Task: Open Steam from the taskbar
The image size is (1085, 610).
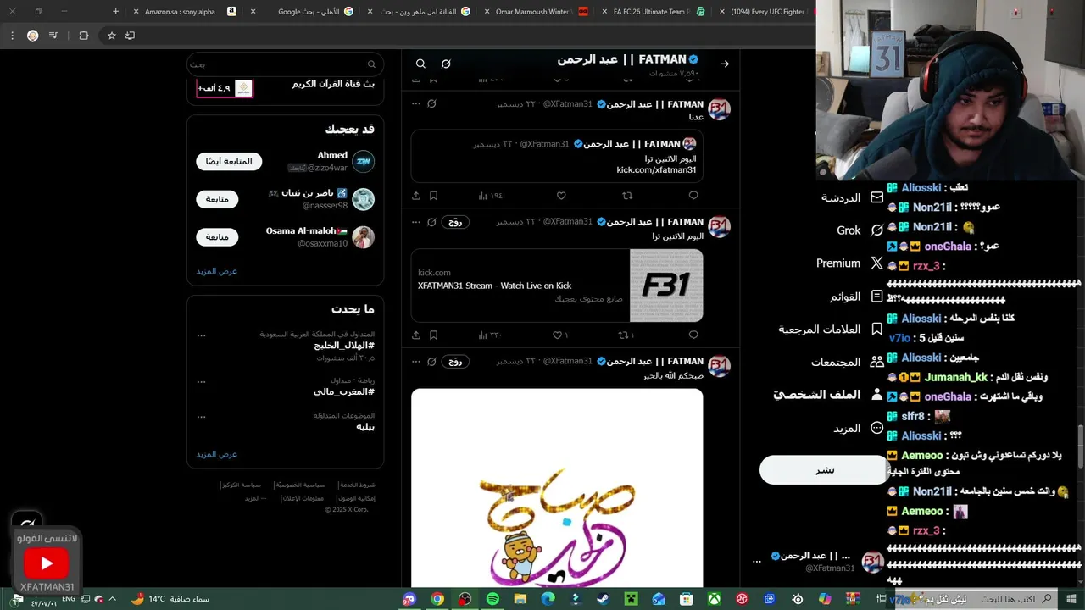Action: (603, 599)
